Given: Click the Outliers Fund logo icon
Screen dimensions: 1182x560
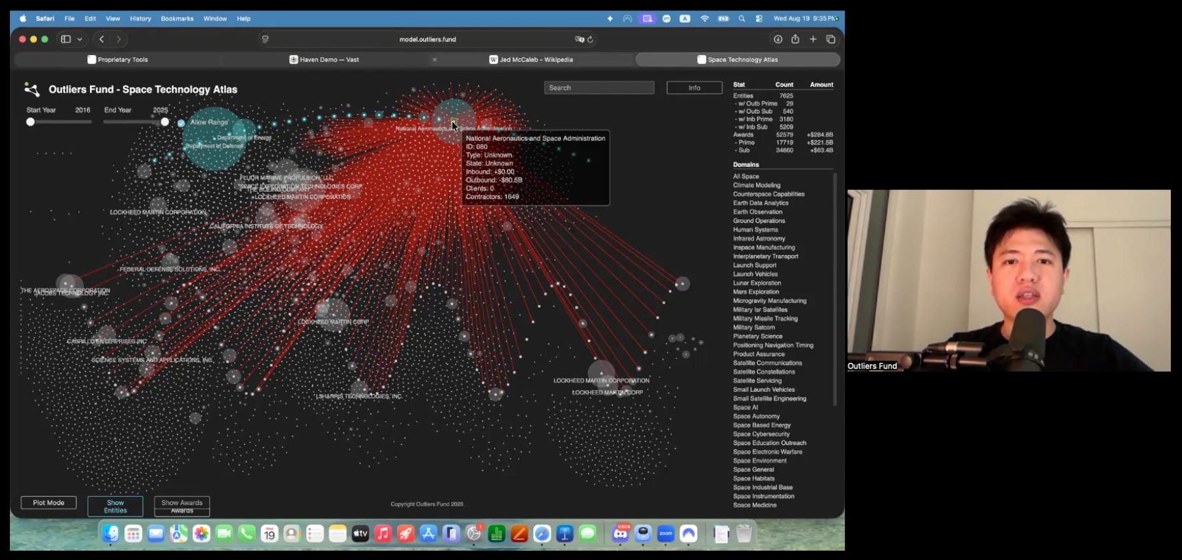Looking at the screenshot, I should pyautogui.click(x=32, y=89).
